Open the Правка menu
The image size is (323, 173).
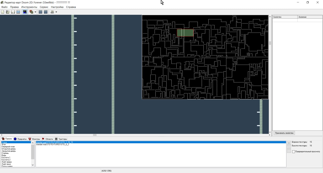pyautogui.click(x=14, y=7)
